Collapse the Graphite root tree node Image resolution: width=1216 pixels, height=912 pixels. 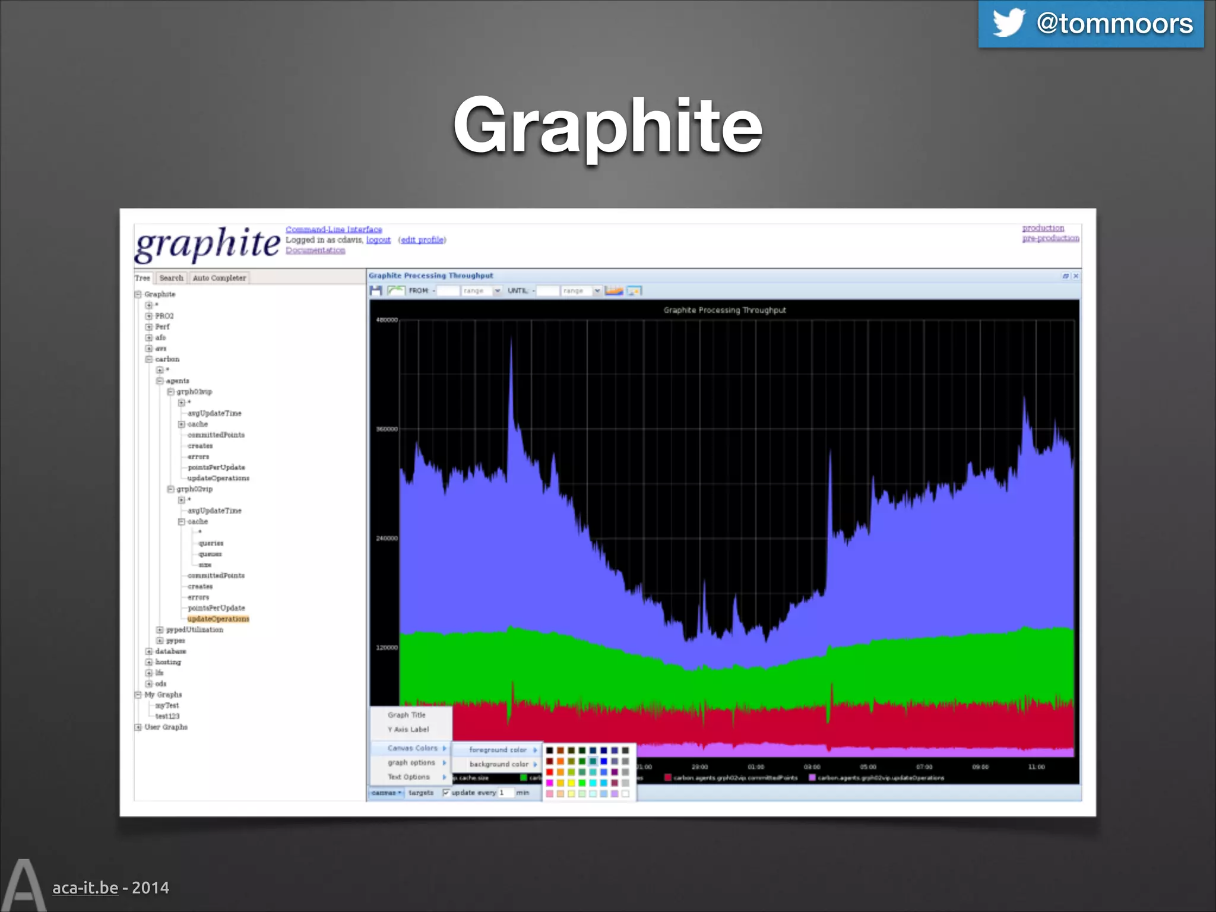point(138,294)
